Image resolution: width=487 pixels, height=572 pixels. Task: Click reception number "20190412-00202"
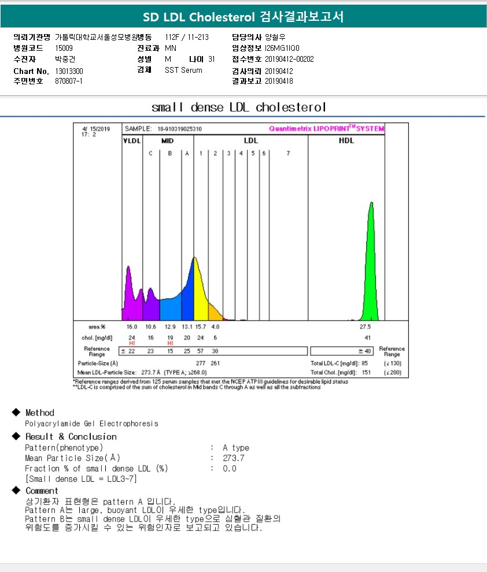[x=290, y=59]
